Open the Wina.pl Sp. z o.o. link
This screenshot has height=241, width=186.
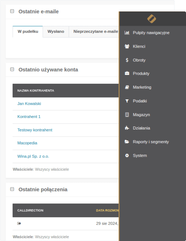coord(33,156)
